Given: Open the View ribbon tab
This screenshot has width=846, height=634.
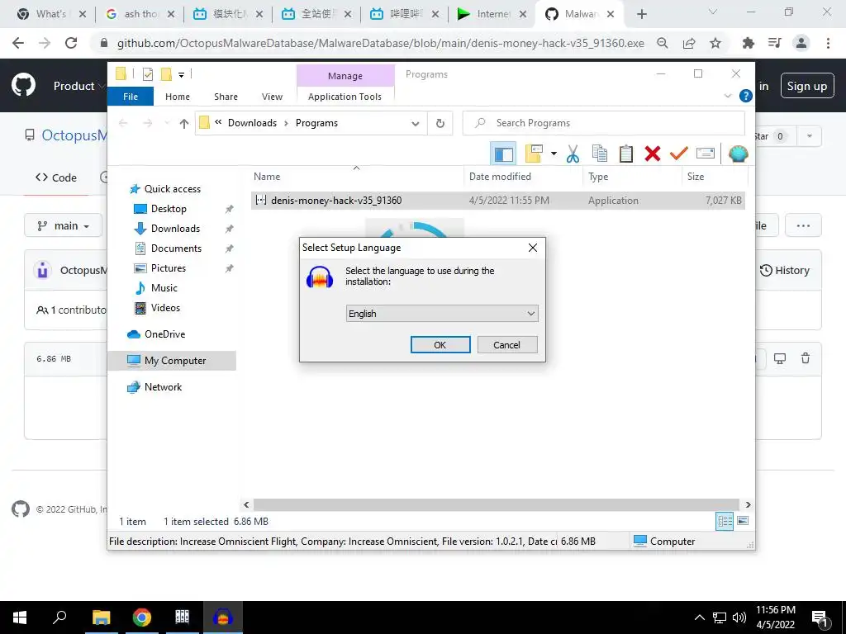Looking at the screenshot, I should [272, 97].
